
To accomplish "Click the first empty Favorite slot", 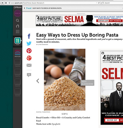I will 17,62.
